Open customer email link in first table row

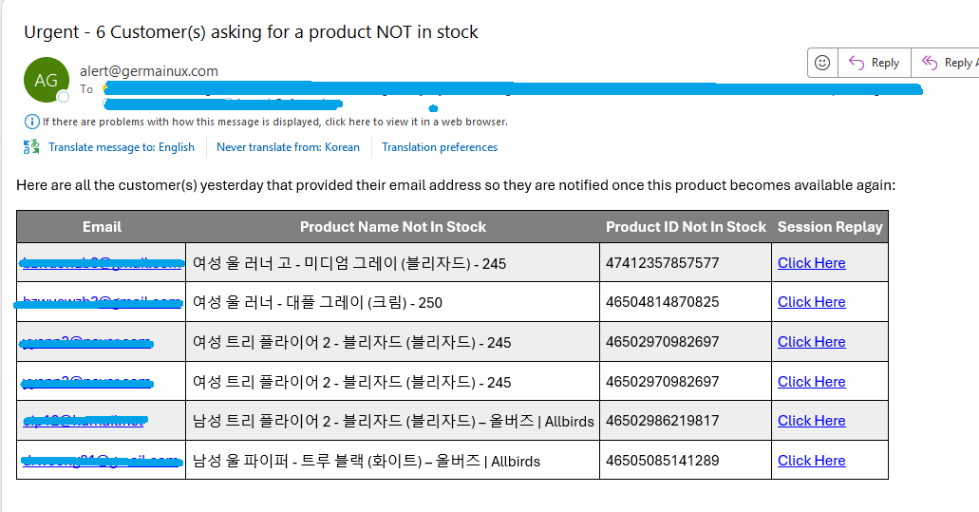(x=101, y=263)
